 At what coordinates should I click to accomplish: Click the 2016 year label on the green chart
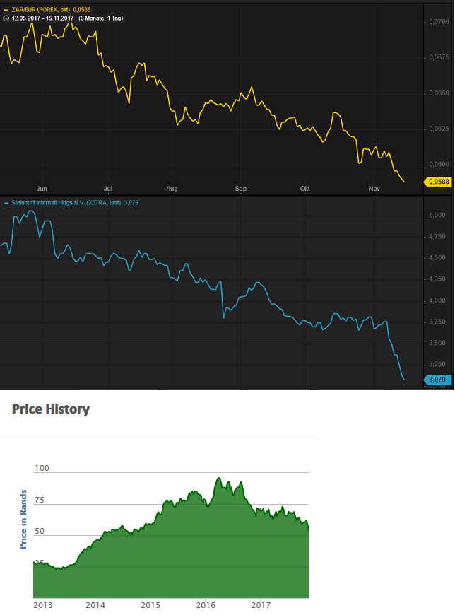pyautogui.click(x=206, y=605)
